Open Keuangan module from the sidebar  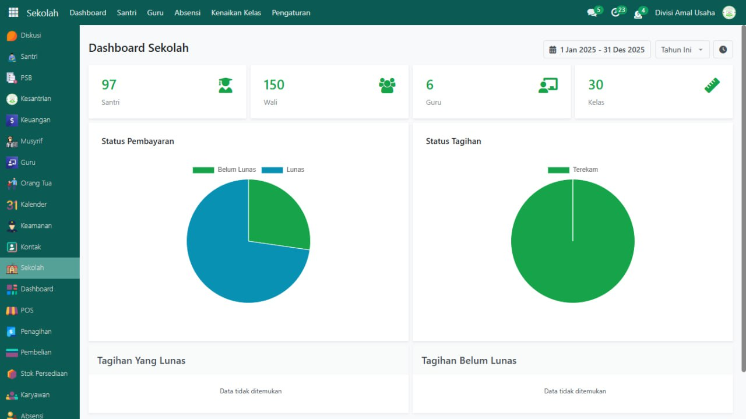coord(35,120)
